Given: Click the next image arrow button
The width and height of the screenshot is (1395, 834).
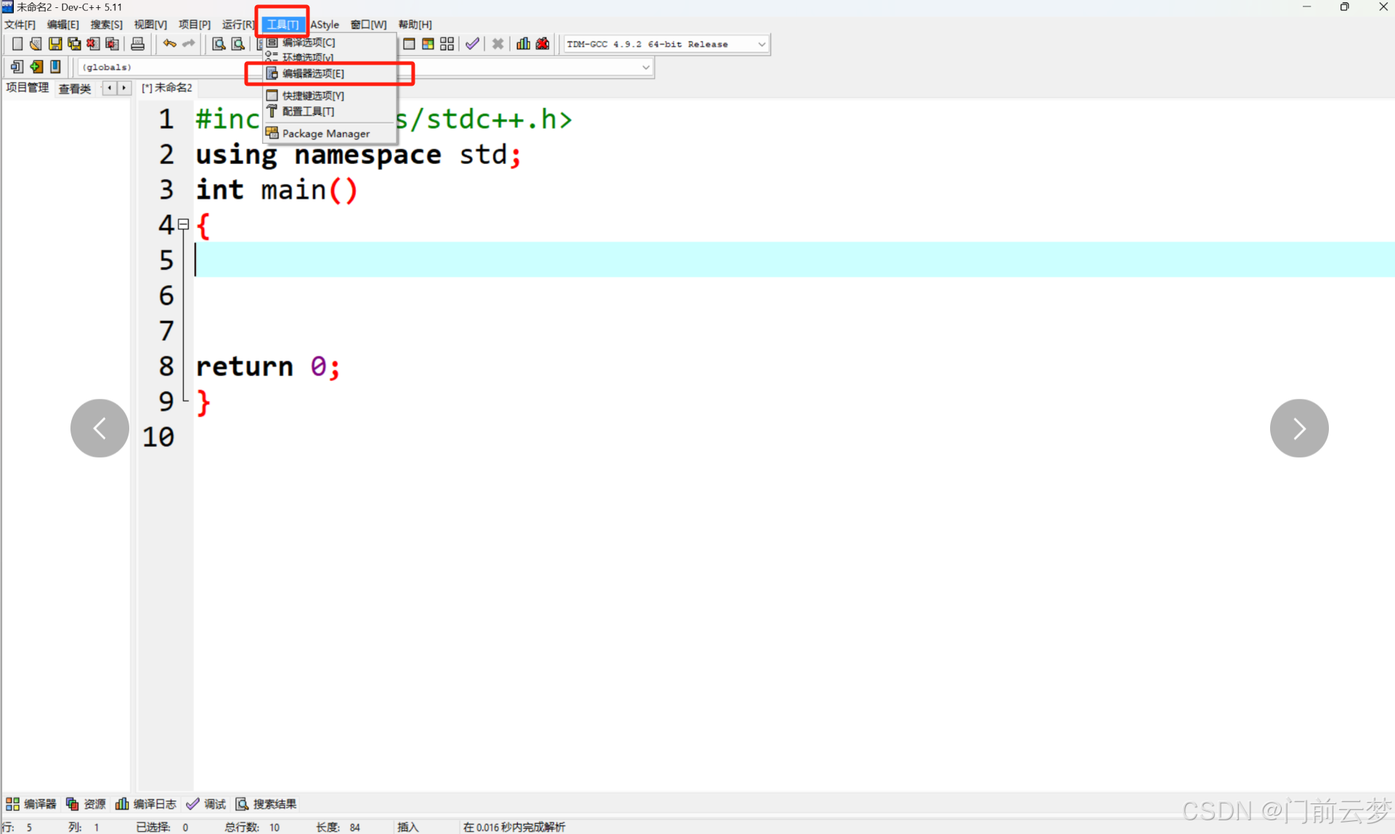Looking at the screenshot, I should pos(1298,428).
